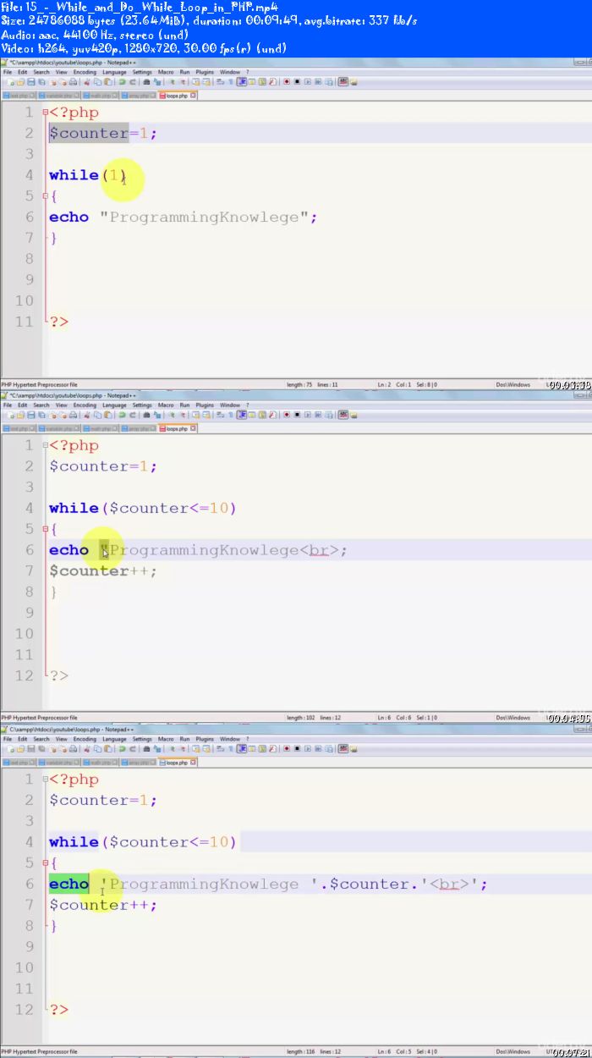592x1058 pixels.
Task: Click "$counter=1;" text in first frame
Action: coord(103,134)
